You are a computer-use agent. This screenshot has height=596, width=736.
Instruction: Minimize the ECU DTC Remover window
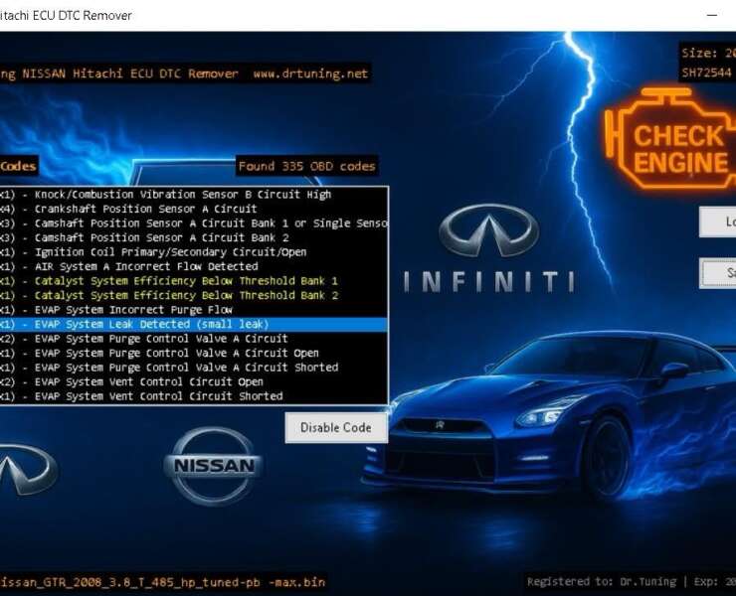click(712, 16)
